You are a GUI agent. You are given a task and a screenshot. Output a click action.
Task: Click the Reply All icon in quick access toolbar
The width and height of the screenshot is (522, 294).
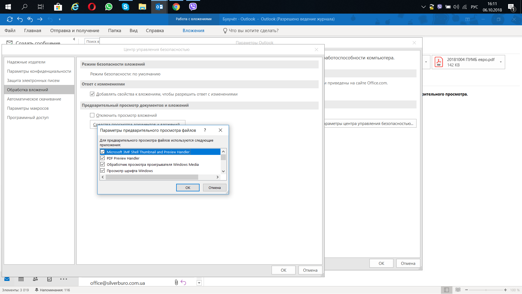30,19
